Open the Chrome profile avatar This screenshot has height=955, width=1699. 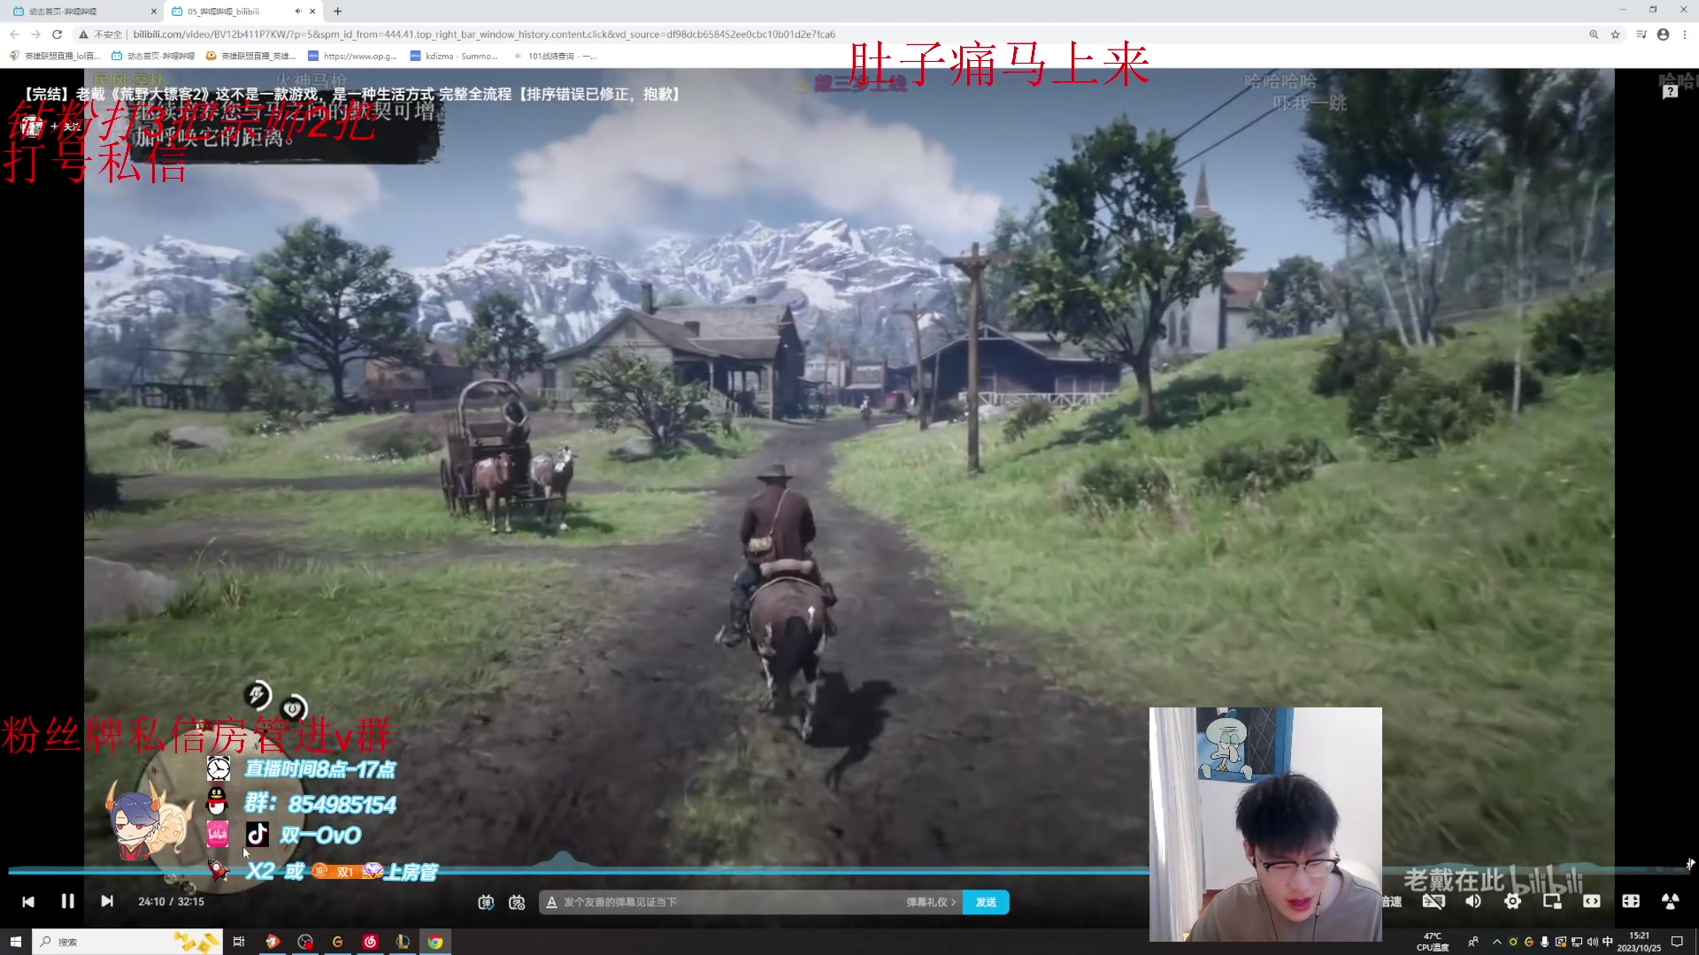[x=1663, y=34]
